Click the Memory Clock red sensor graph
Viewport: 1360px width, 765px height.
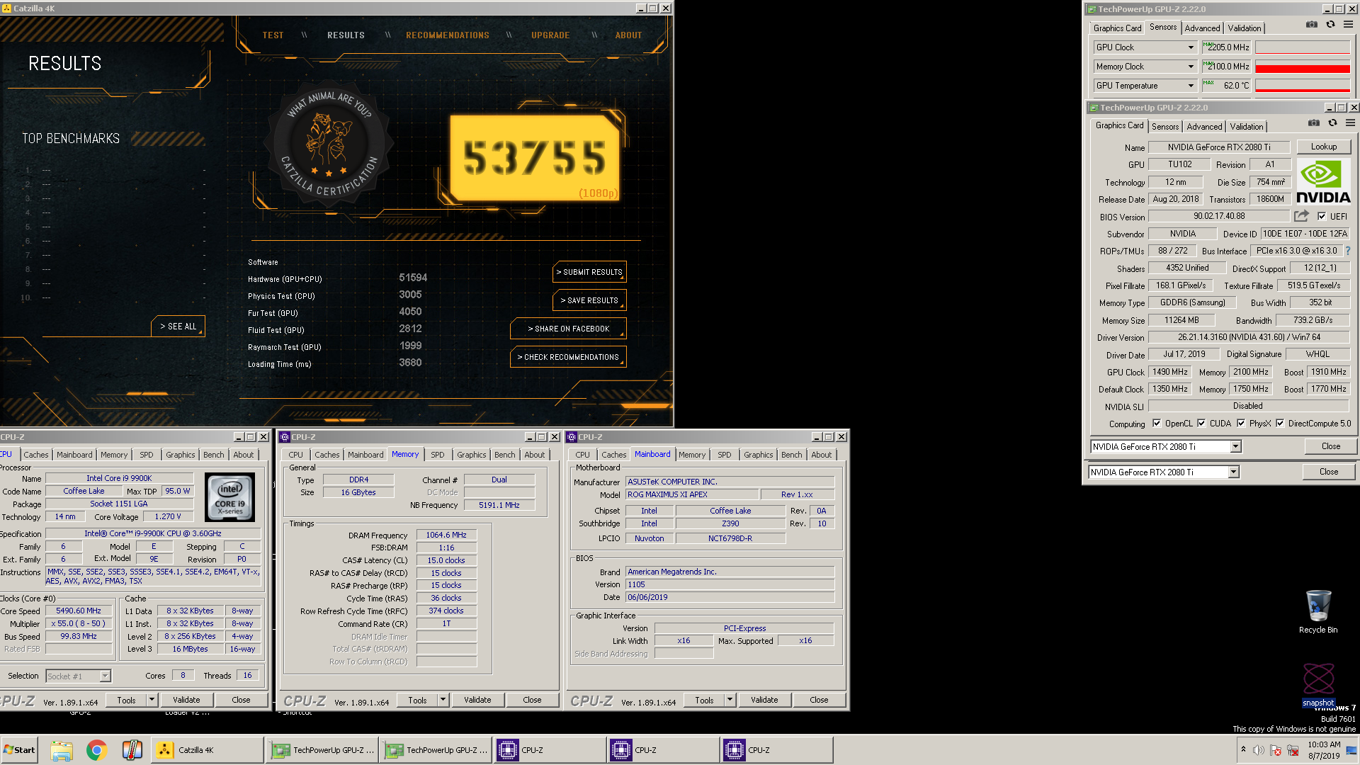[x=1302, y=67]
